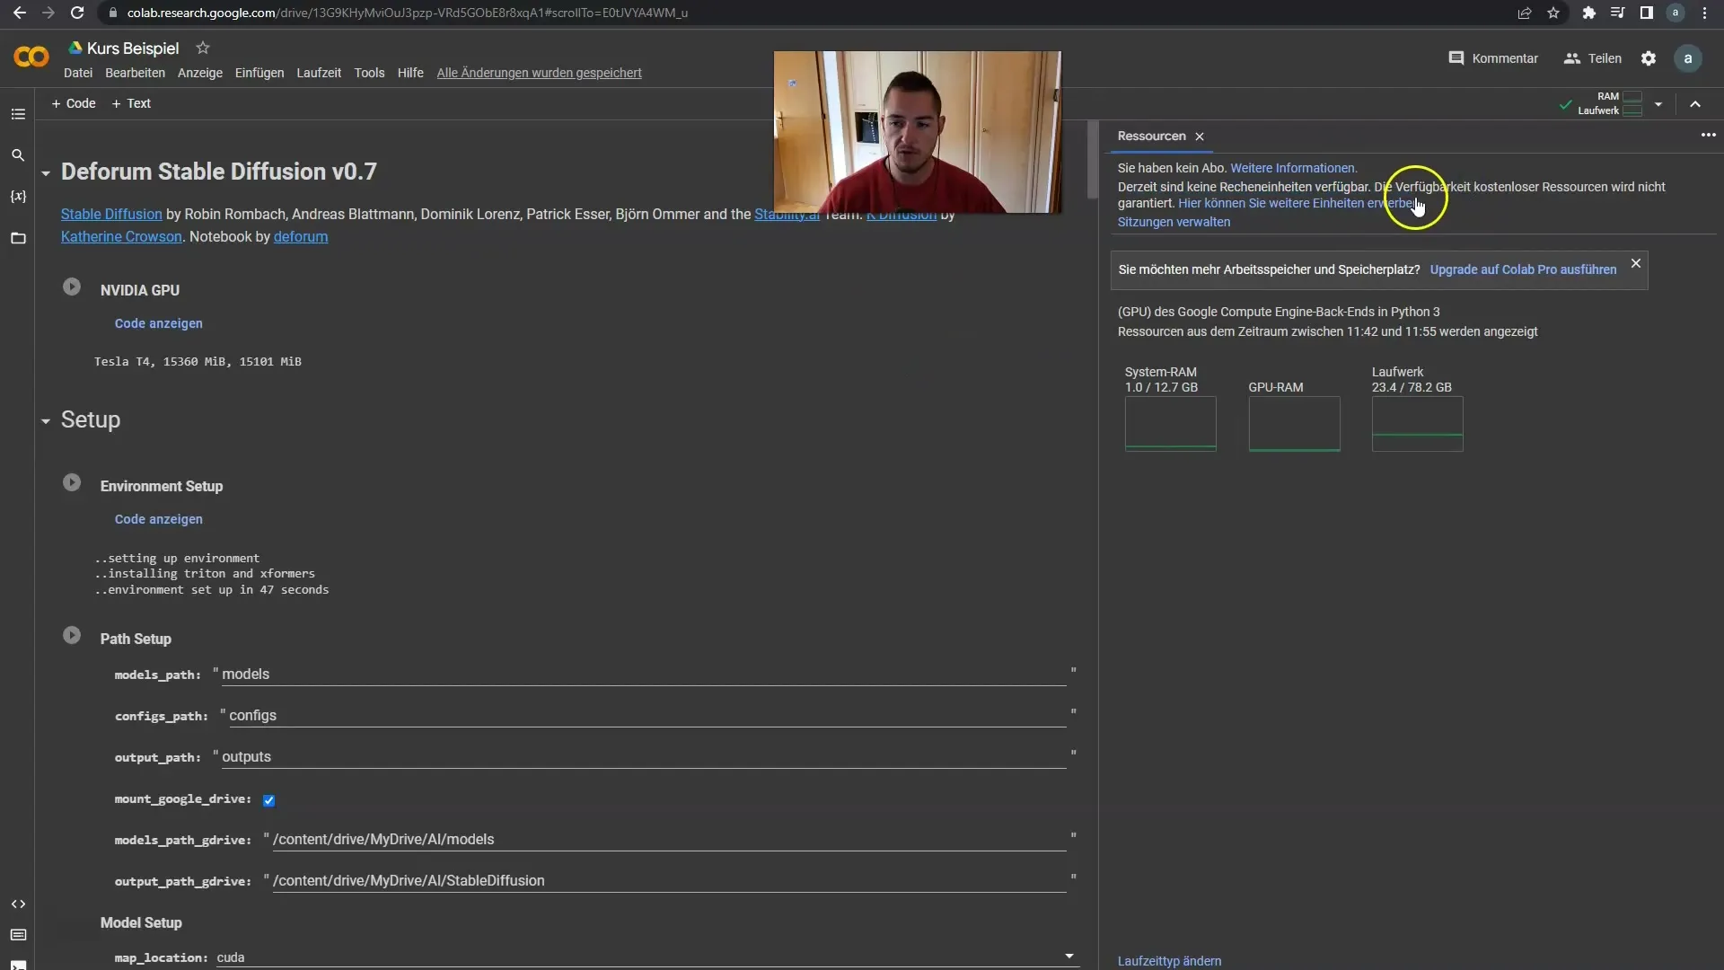Open the search and replace sidebar icon
This screenshot has width=1724, height=970.
(18, 155)
